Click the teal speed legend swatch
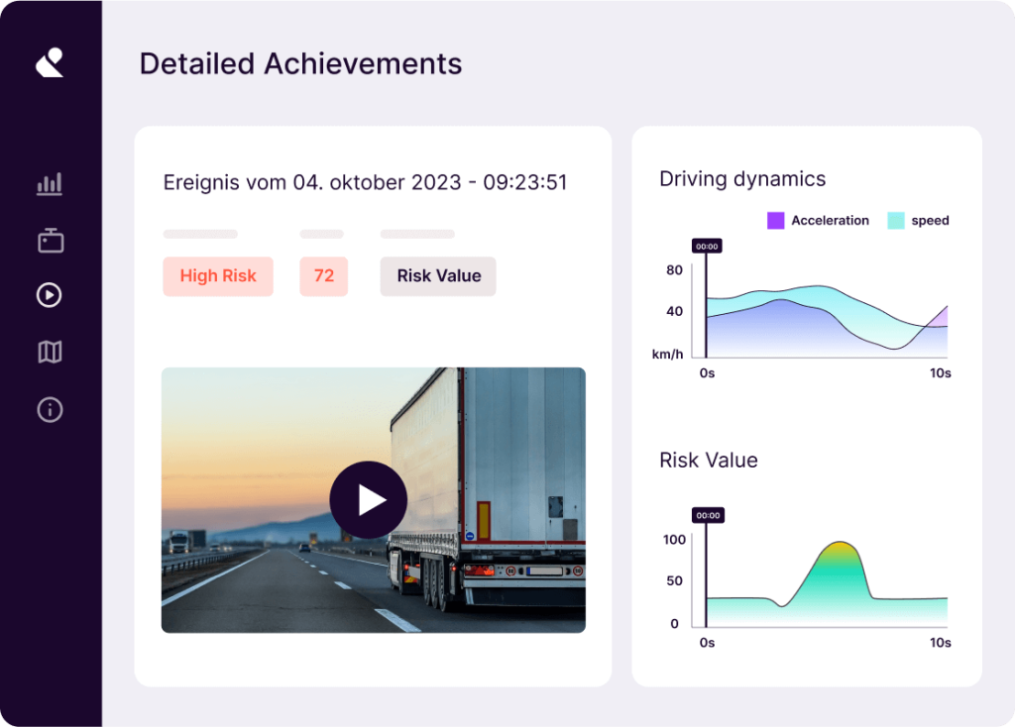The image size is (1015, 727). tap(896, 221)
